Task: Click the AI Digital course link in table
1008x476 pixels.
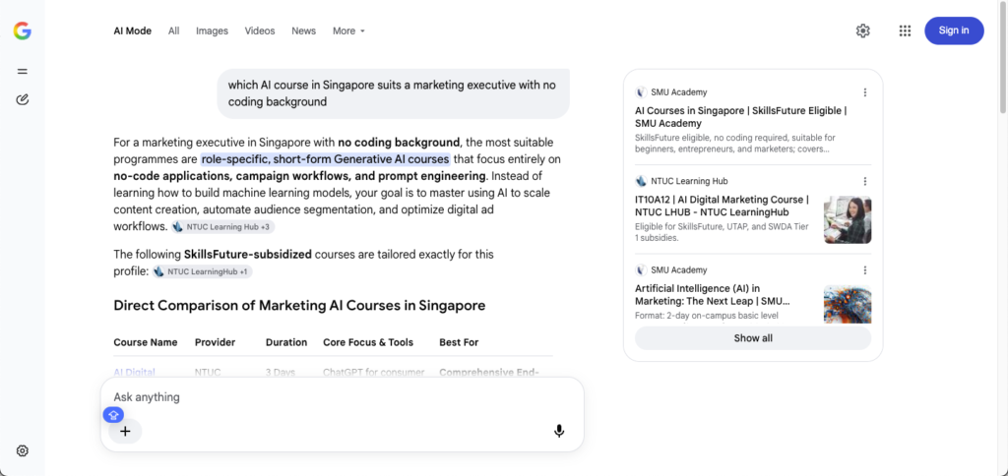Action: [x=134, y=372]
